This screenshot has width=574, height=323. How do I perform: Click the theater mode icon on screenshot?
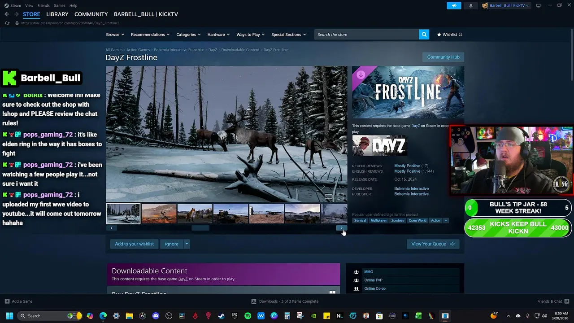click(329, 196)
